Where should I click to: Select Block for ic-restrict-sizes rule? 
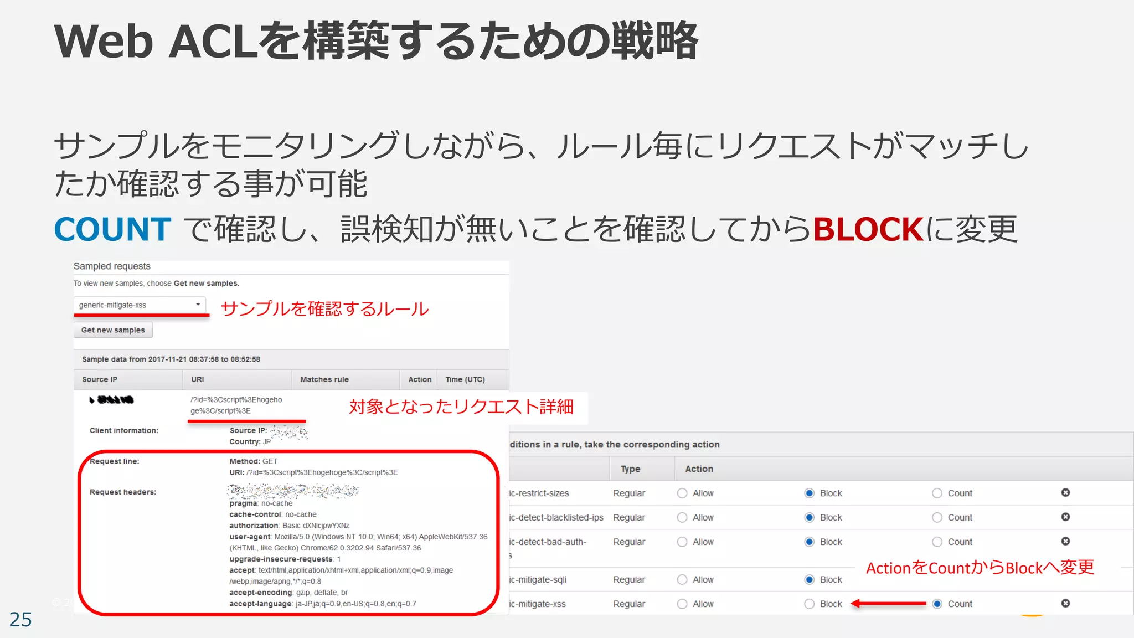pos(810,493)
